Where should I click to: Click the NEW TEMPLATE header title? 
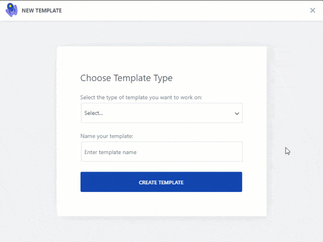tap(42, 10)
